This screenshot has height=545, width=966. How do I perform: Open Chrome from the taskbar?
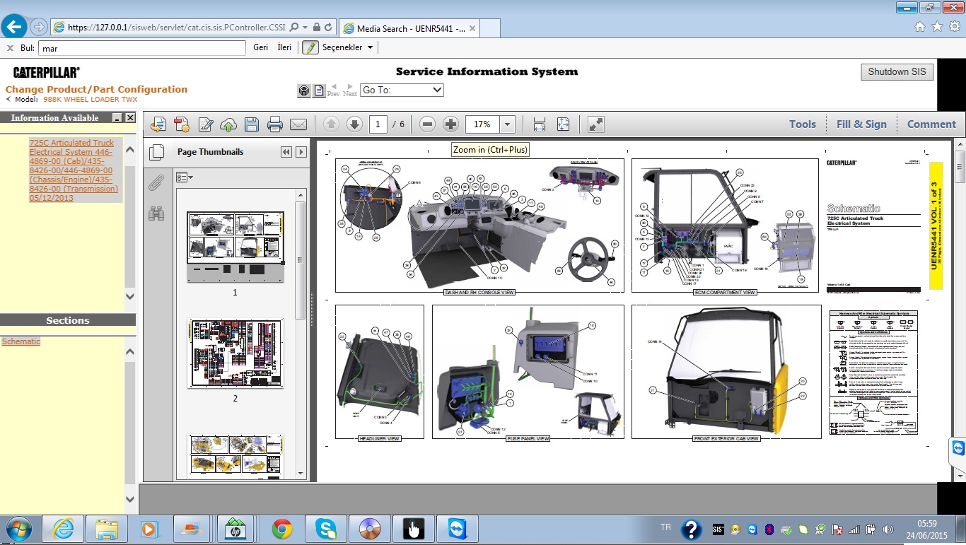click(282, 529)
